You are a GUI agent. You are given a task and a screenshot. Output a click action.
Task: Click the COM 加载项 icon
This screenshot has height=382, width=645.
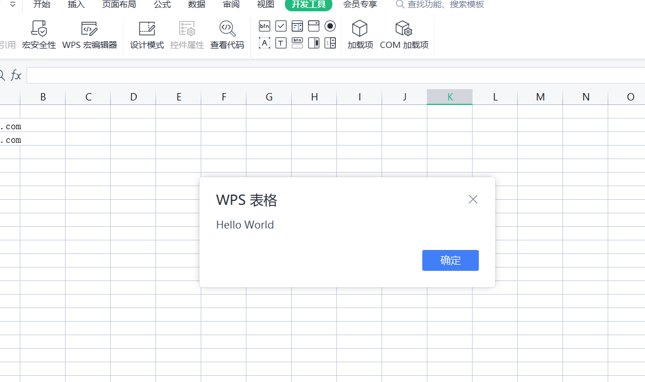(404, 33)
